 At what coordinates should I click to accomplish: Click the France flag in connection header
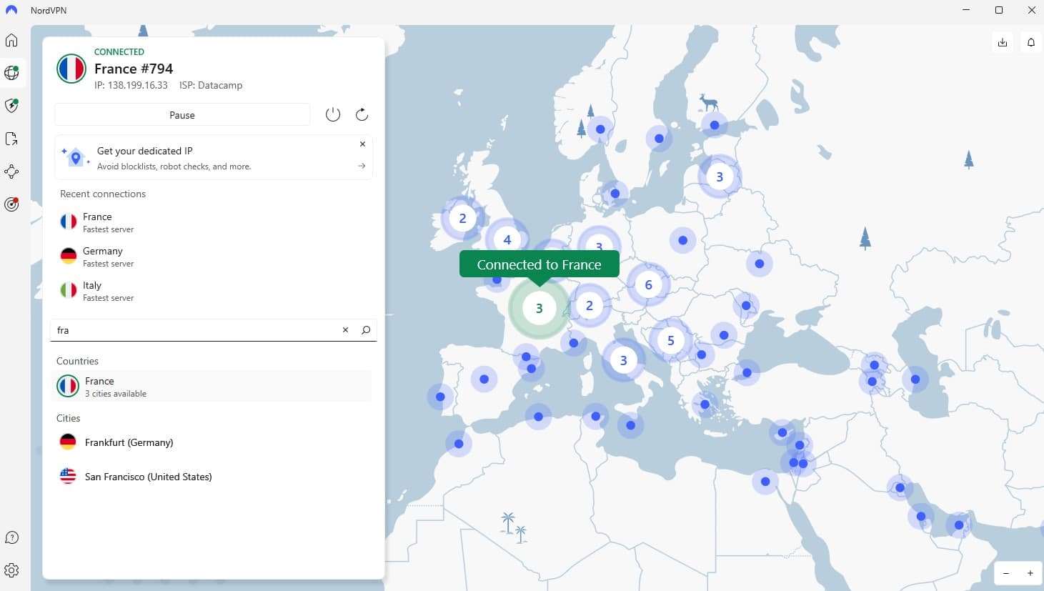71,69
